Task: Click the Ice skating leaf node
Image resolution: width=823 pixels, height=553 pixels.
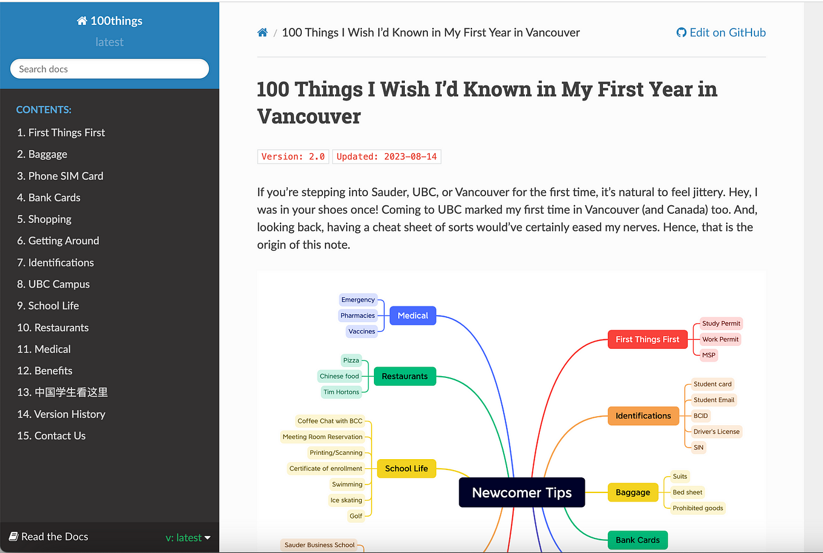Action: 347,500
